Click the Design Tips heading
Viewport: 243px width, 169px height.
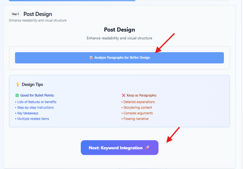32,84
